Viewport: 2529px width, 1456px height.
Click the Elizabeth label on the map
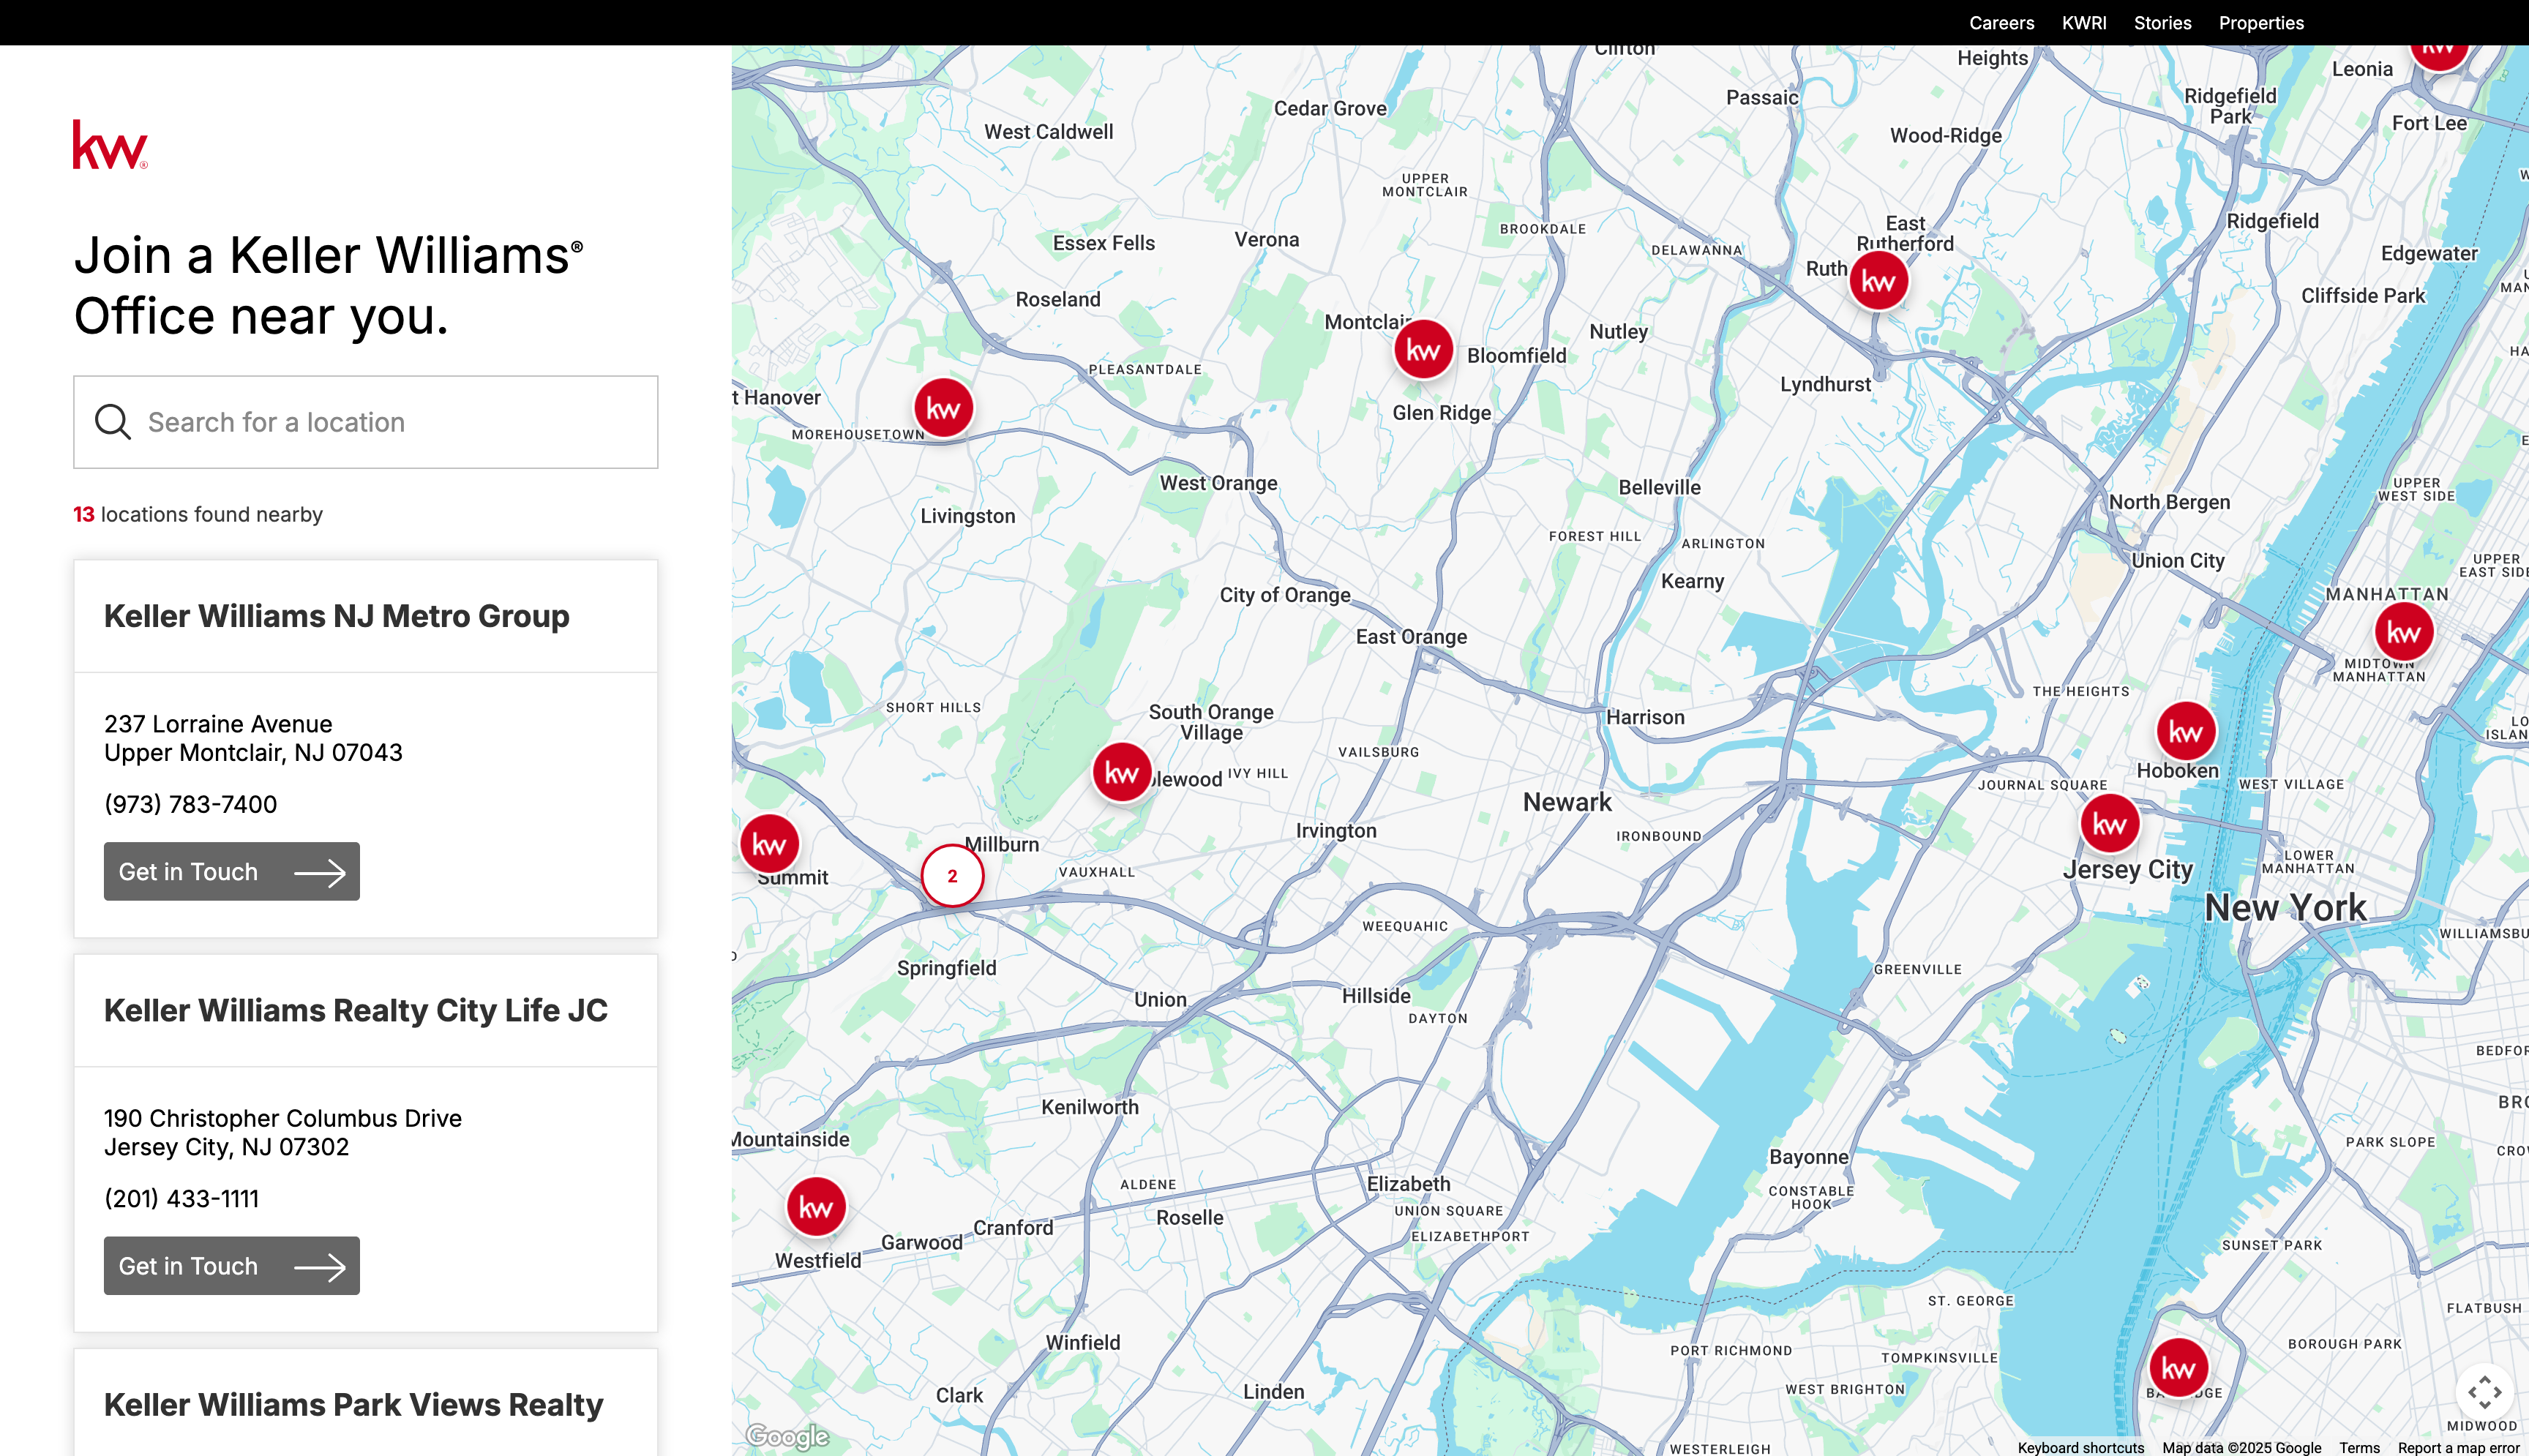point(1408,1184)
